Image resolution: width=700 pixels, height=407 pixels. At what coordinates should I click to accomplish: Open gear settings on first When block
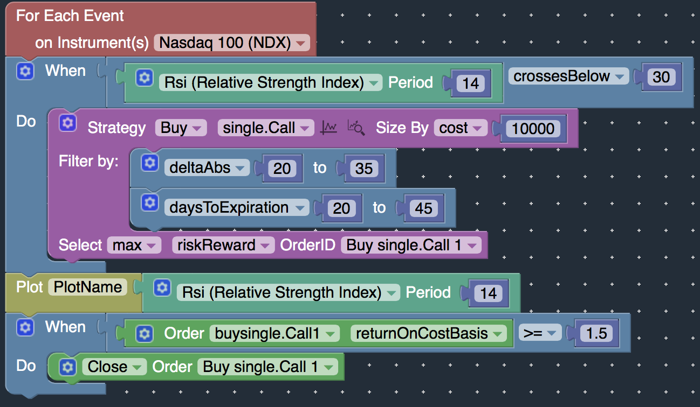click(25, 71)
